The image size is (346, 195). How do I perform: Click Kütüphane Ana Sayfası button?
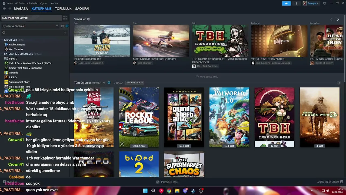point(31,18)
